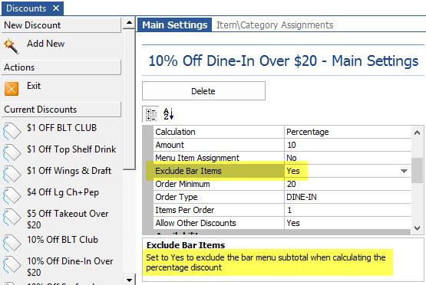Select the Categorized view icon
The image size is (426, 285).
pyautogui.click(x=150, y=114)
